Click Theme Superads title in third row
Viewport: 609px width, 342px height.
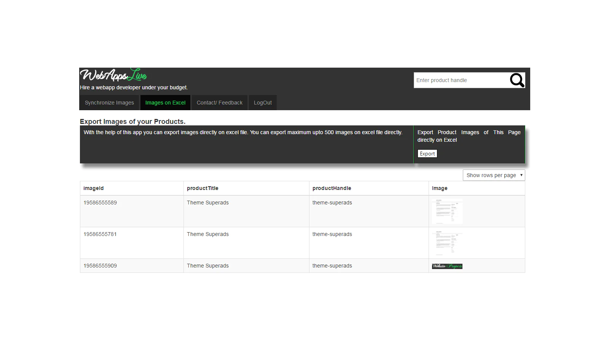click(207, 266)
